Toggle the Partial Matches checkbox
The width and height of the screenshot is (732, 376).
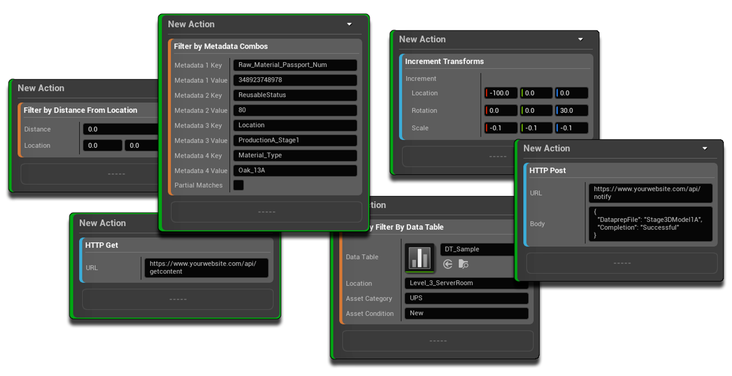[x=239, y=185]
